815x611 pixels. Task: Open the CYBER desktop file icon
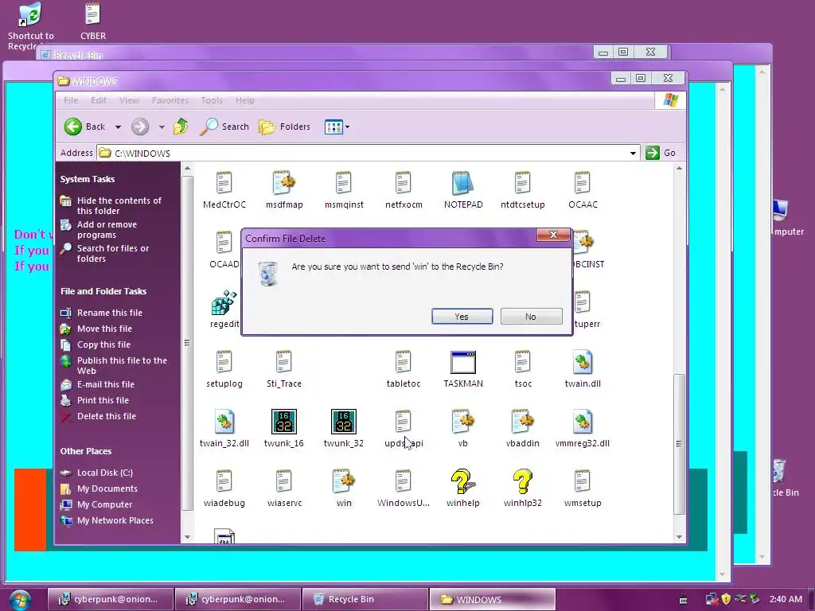click(x=92, y=14)
